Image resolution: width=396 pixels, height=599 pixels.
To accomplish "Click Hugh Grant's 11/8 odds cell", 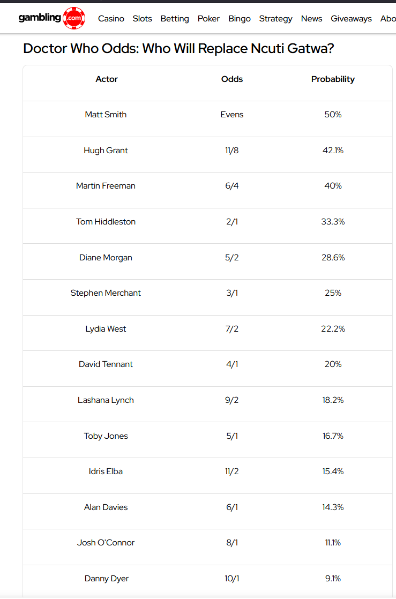I will 232,151.
